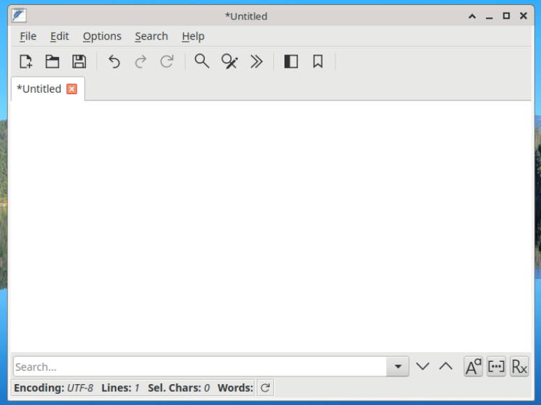This screenshot has height=405, width=541.
Task: Click inside the Search... input field
Action: [x=200, y=367]
